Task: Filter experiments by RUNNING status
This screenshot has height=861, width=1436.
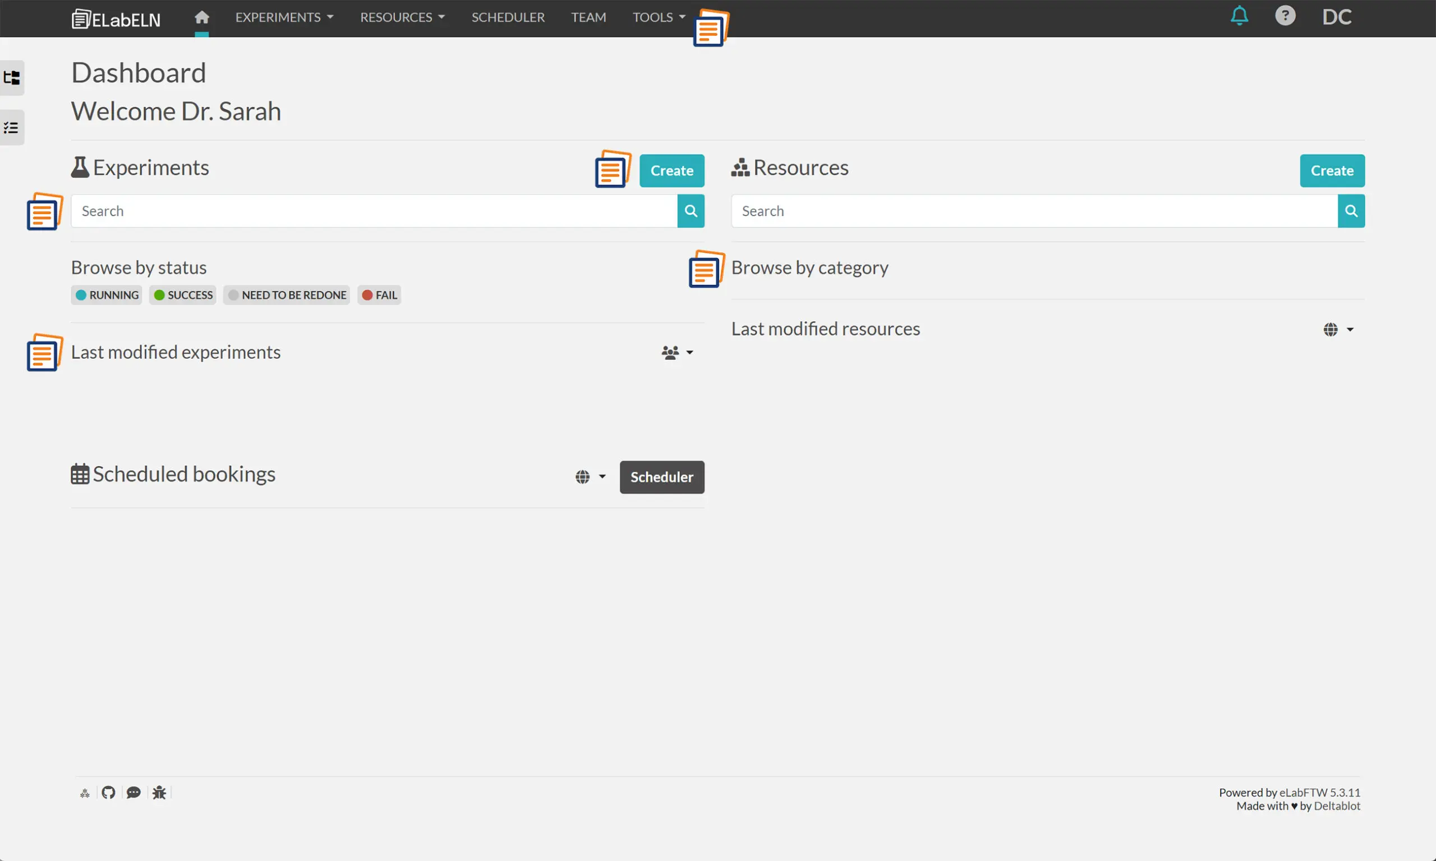Action: click(106, 295)
